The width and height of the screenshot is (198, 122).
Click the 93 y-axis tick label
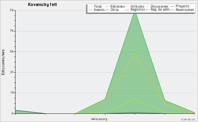(x=12, y=10)
